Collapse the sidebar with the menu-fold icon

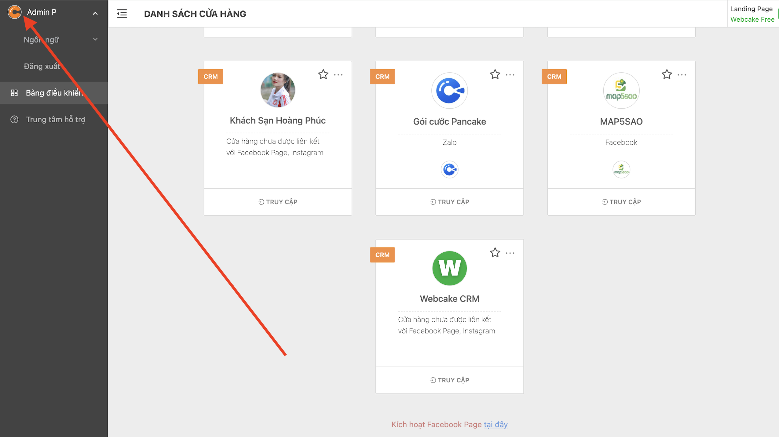click(122, 13)
